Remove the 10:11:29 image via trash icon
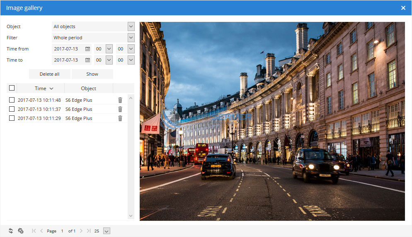This screenshot has width=412, height=237. tap(120, 118)
